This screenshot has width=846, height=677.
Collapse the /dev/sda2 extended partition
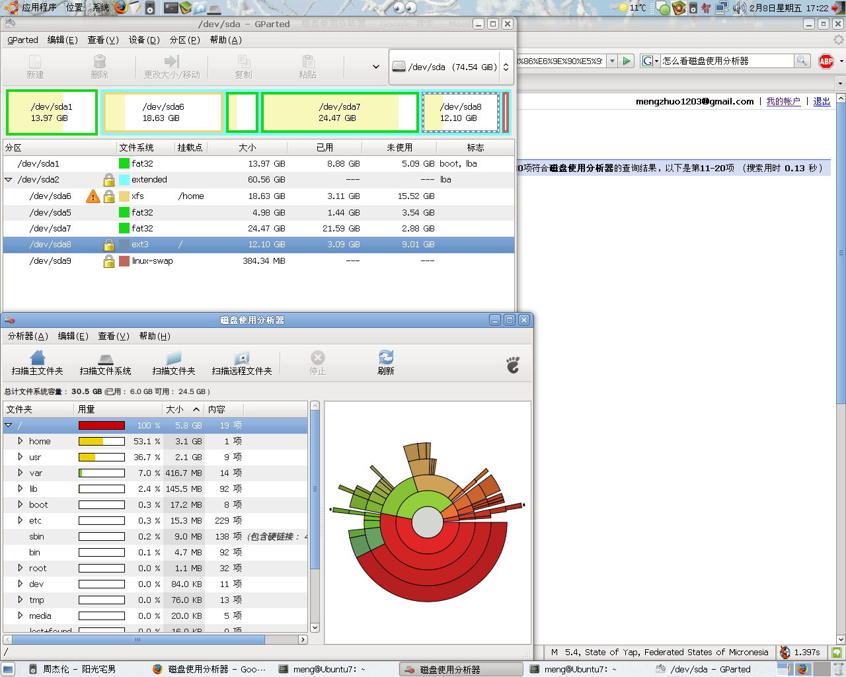[x=9, y=180]
